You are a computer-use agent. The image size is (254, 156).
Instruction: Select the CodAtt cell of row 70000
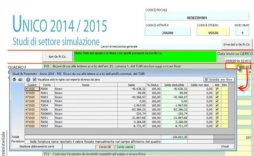(x=32, y=89)
